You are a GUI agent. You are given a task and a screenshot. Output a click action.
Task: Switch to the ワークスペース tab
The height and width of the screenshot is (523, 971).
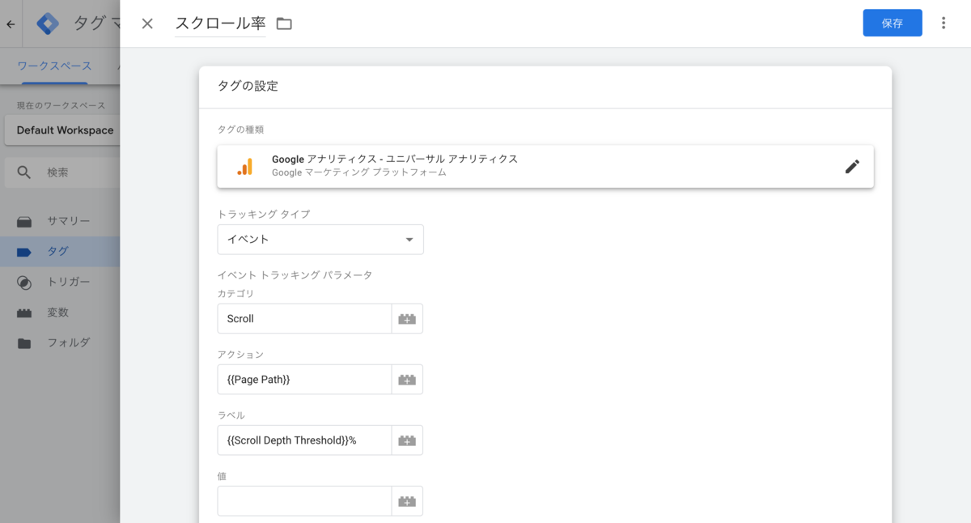pyautogui.click(x=53, y=66)
